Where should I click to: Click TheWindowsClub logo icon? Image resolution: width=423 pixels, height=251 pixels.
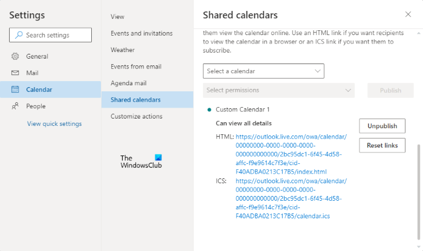(x=158, y=157)
